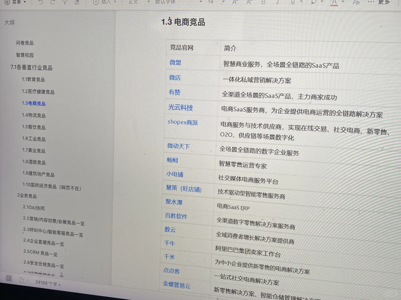
Task: Select the Format Painter icon
Action: pyautogui.click(x=65, y=2)
